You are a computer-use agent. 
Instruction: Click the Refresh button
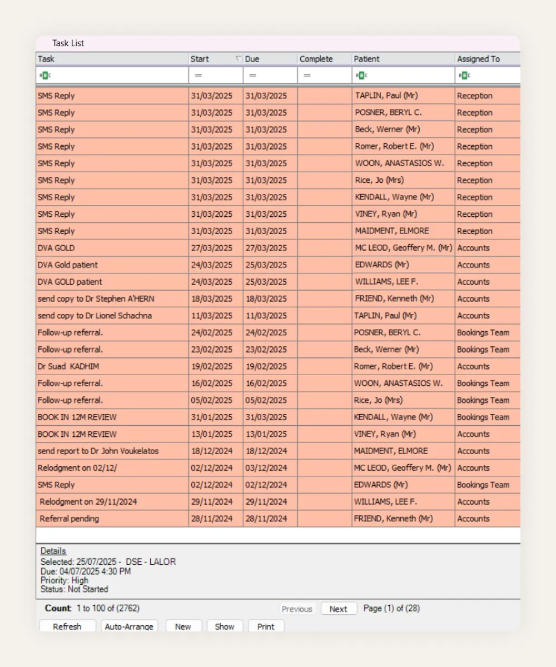coord(67,626)
